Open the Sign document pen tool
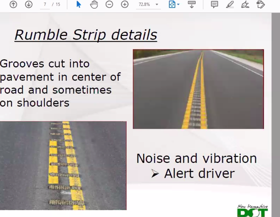This screenshot has width=280, height=217. coord(245,5)
